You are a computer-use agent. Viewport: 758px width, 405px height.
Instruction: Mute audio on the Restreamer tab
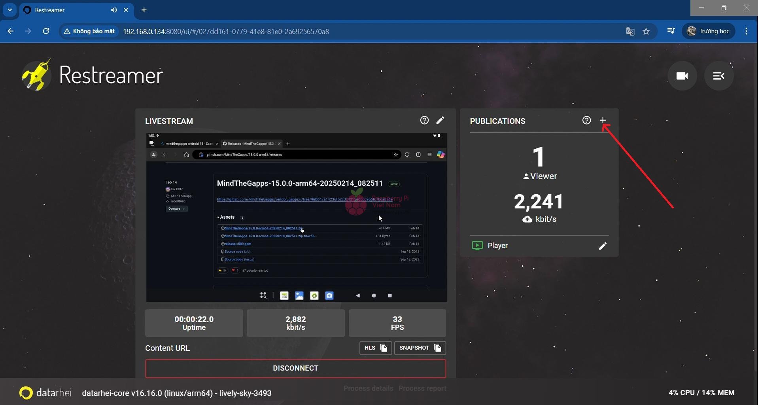(x=114, y=10)
